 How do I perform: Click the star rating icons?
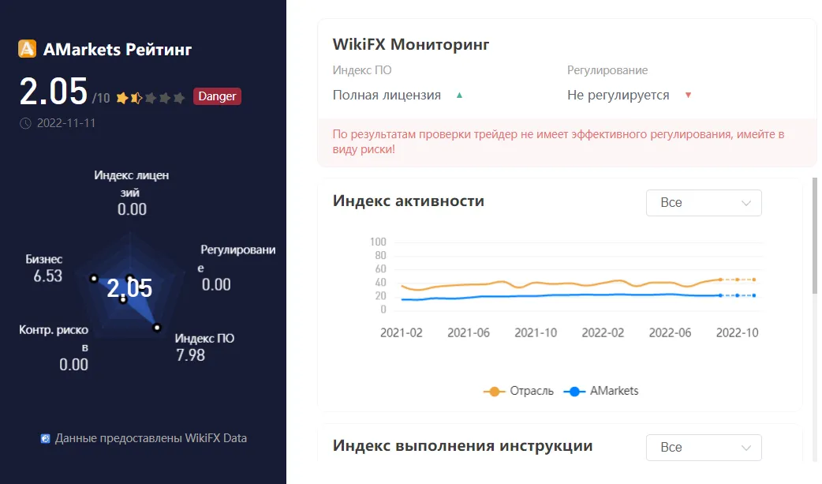151,98
